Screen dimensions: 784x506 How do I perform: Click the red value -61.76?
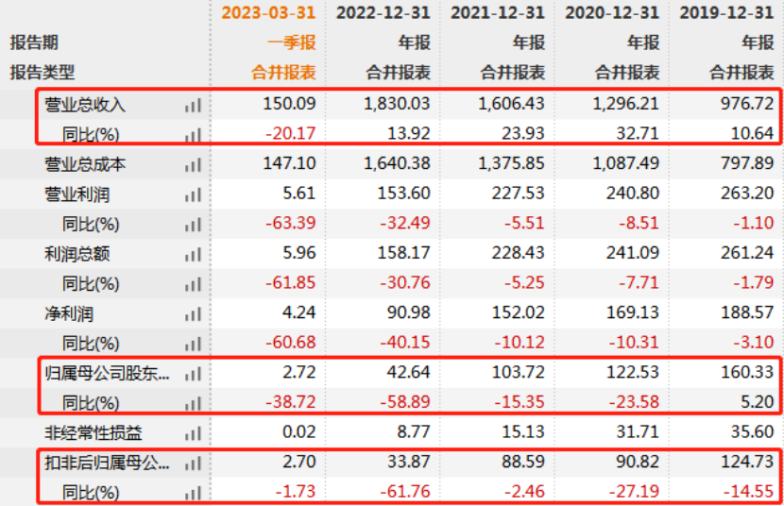click(405, 492)
